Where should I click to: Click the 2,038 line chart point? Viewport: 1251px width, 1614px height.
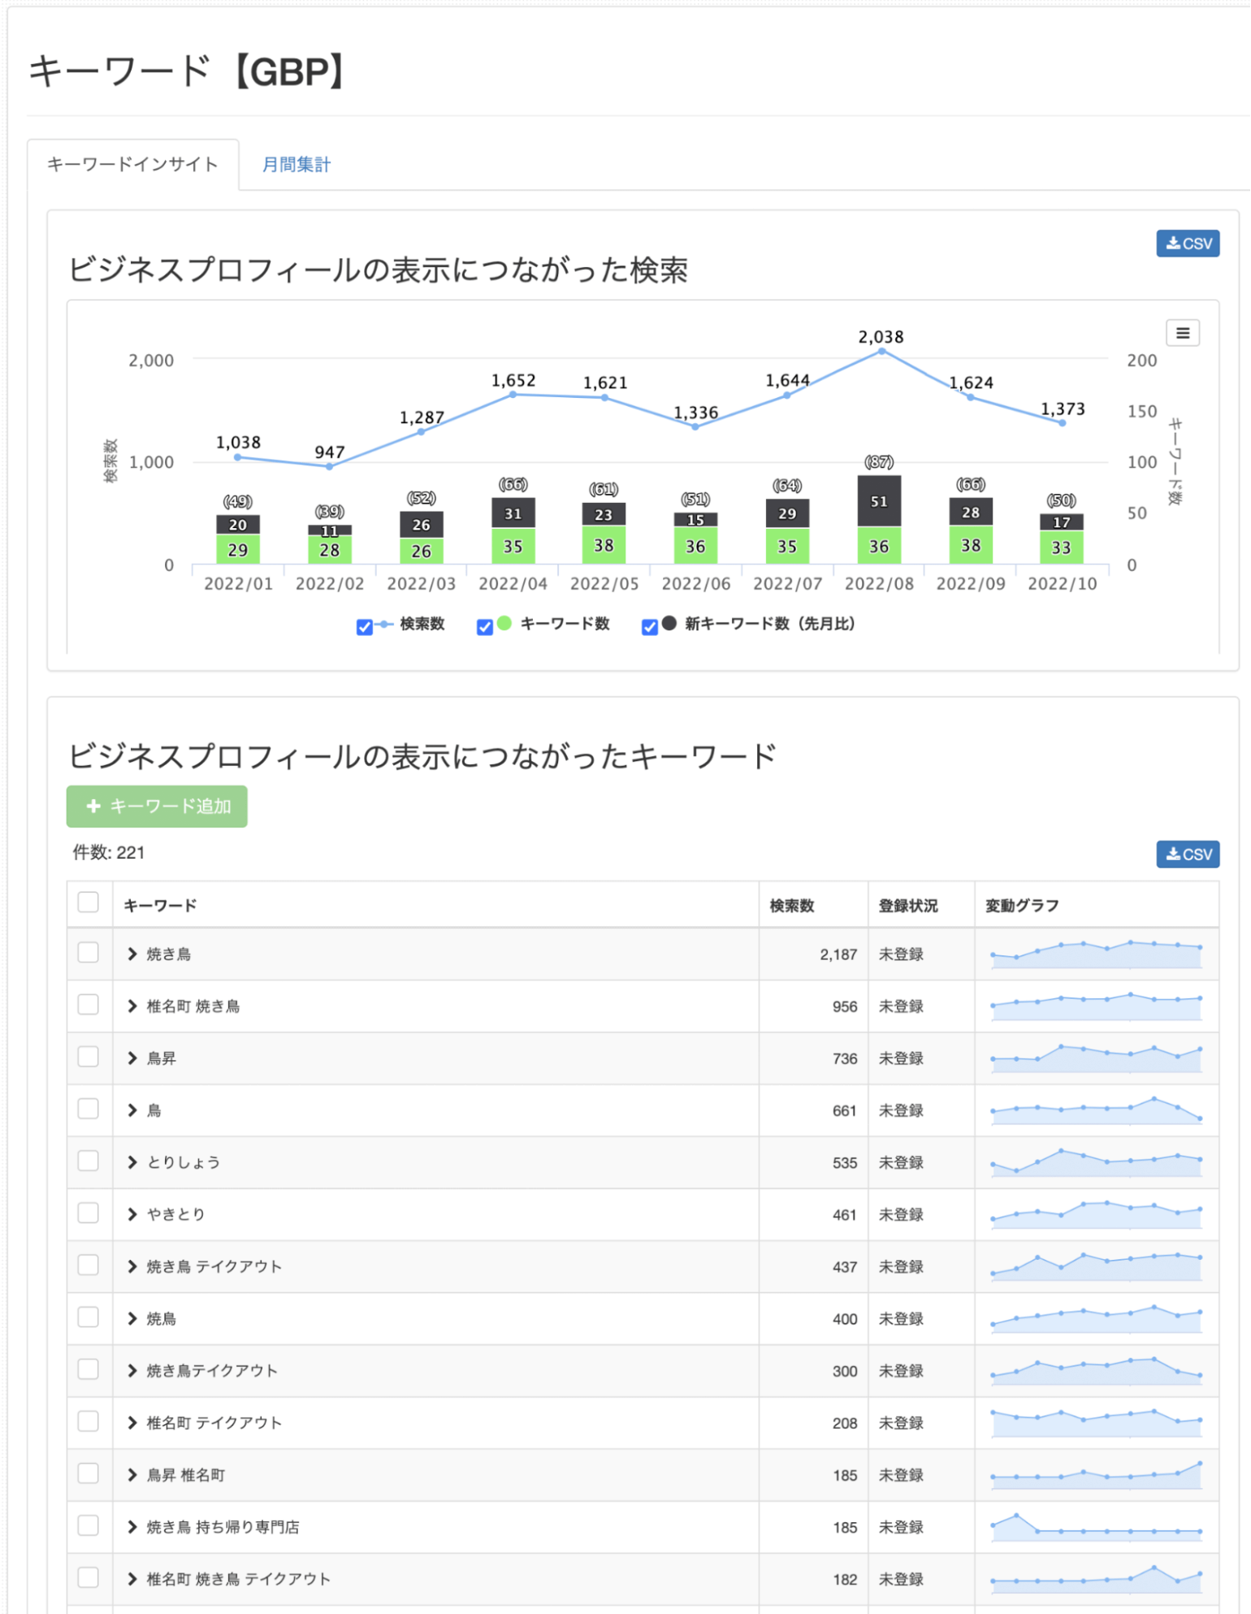pos(881,351)
